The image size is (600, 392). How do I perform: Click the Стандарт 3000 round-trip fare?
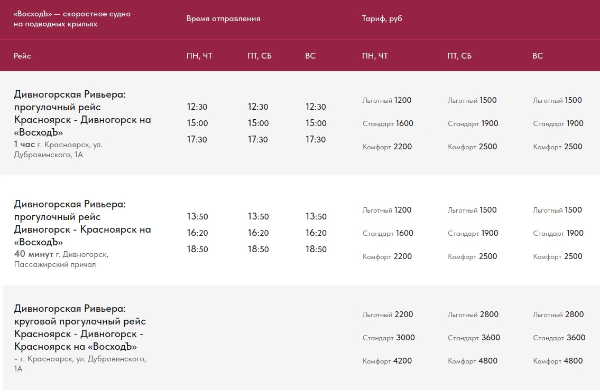(389, 338)
